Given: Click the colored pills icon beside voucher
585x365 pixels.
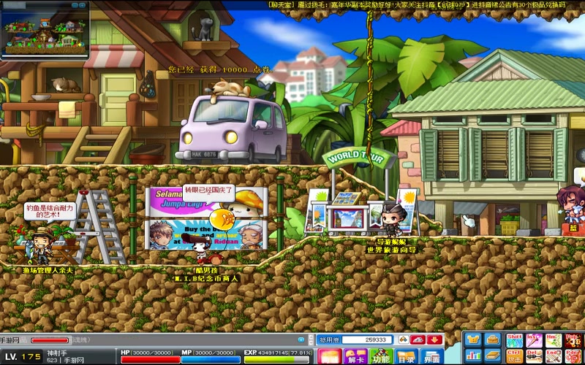Looking at the screenshot, I should [x=404, y=339].
